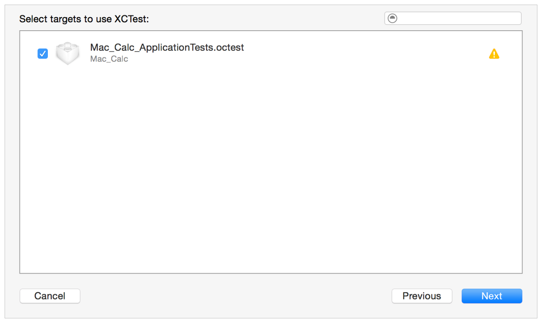The height and width of the screenshot is (323, 542).
Task: Click the white brick bundle icon
Action: (67, 53)
